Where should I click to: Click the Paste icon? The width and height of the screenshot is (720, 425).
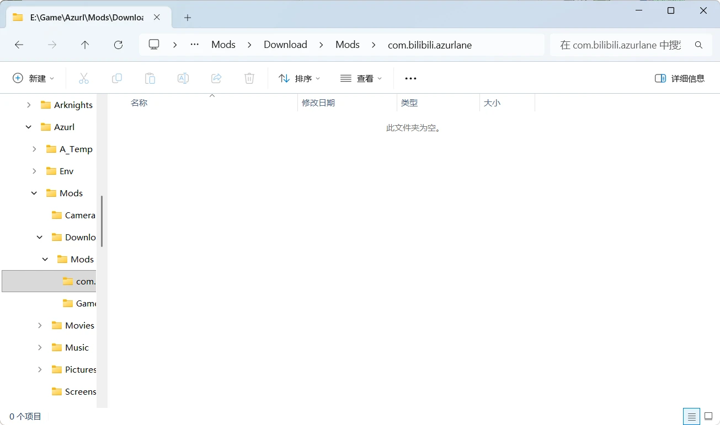click(150, 78)
